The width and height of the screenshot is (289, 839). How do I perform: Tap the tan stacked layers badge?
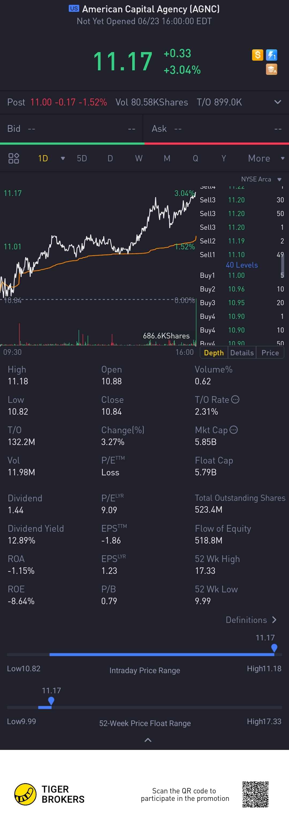pos(271,69)
